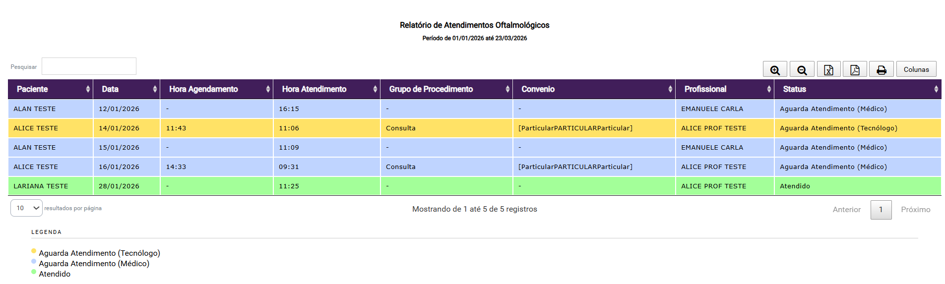Click the yellow Tecnólogo legend dot
The width and height of the screenshot is (945, 284).
click(34, 251)
